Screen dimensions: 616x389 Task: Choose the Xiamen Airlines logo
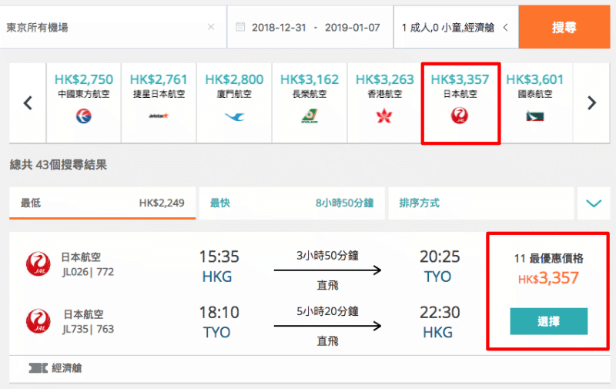[x=234, y=116]
